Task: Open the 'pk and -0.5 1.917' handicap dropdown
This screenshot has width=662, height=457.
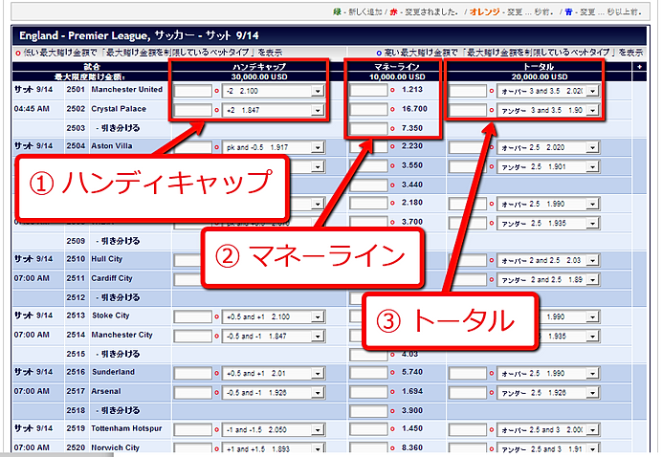Action: (x=274, y=147)
